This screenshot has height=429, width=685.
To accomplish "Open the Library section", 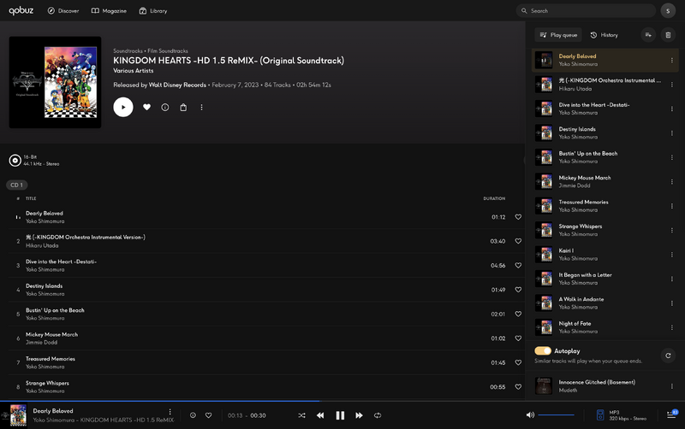I will (153, 11).
